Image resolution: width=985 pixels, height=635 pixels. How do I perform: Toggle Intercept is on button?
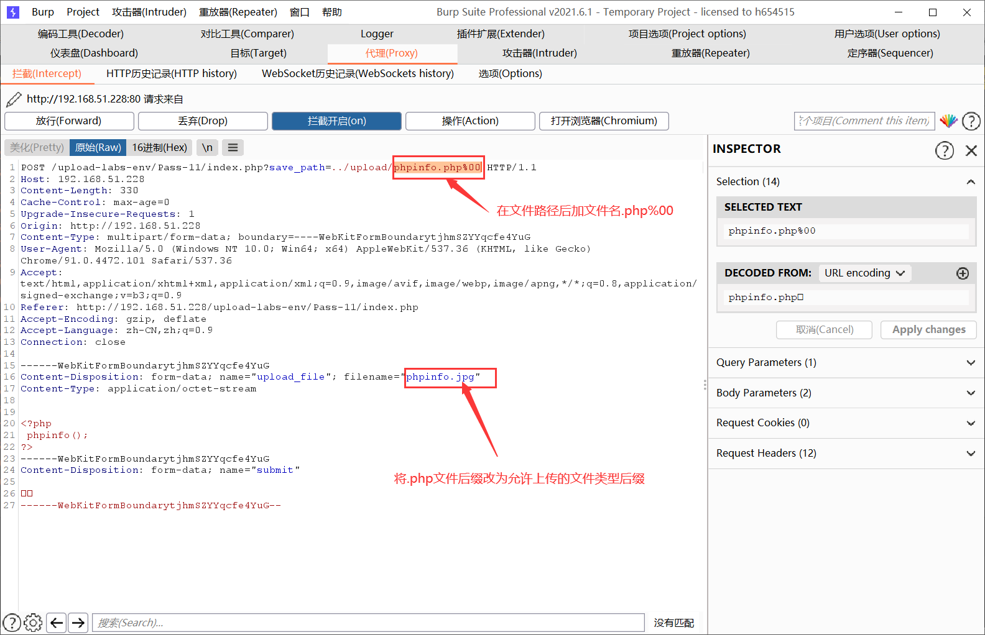coord(336,121)
